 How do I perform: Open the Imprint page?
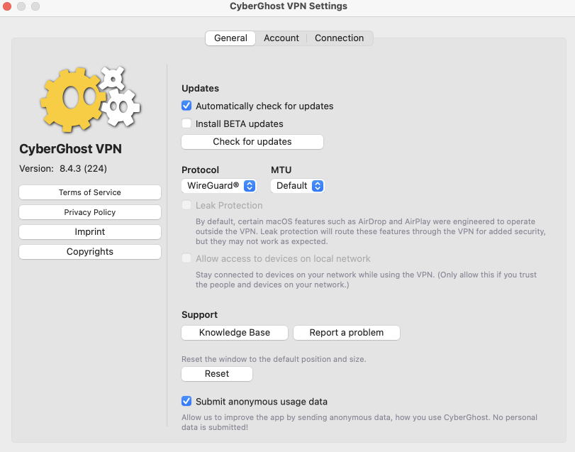(x=89, y=231)
